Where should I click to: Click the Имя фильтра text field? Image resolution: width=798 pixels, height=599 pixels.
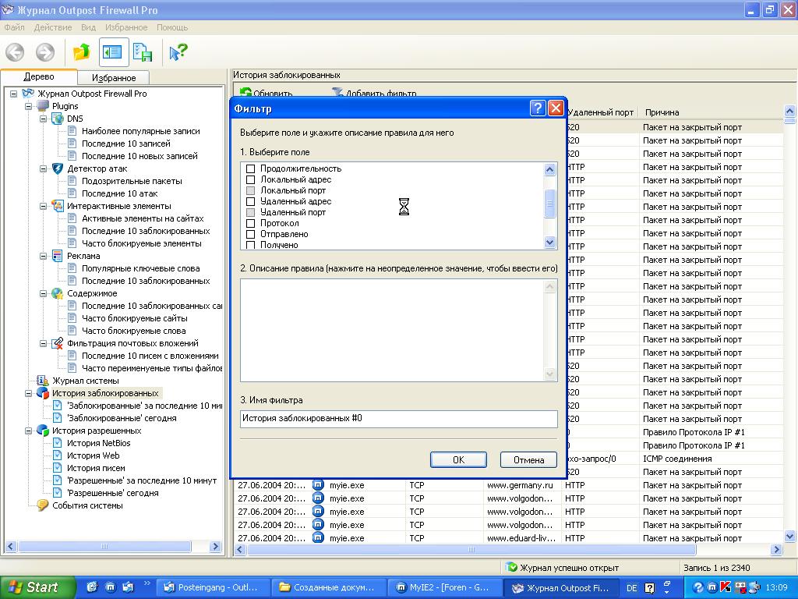coord(398,419)
